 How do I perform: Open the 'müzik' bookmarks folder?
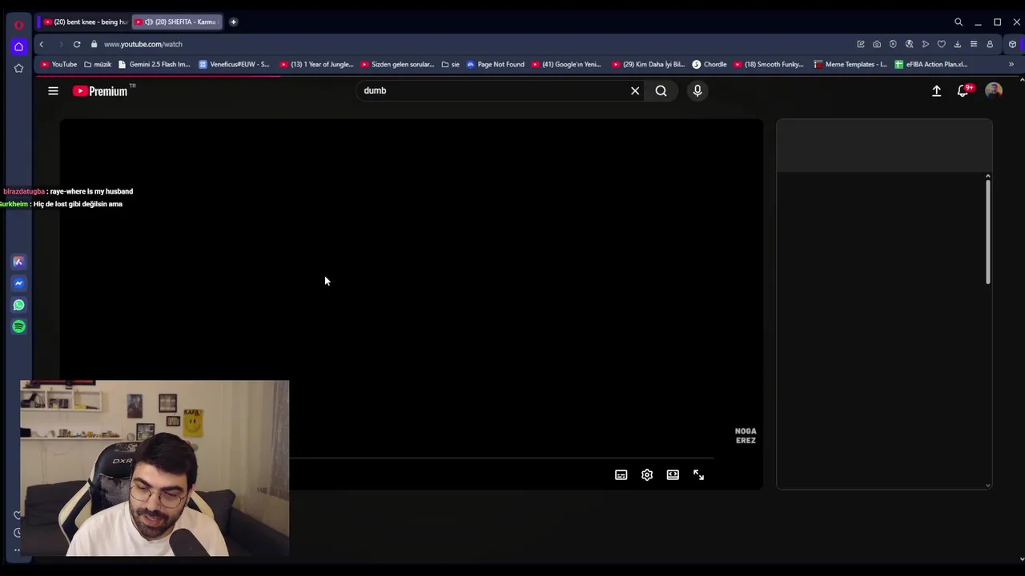tap(98, 65)
